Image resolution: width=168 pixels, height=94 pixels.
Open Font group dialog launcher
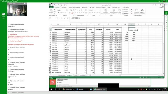[x=74, y=15]
